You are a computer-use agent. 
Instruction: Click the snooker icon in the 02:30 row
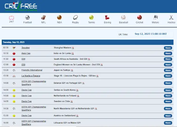click(x=14, y=48)
